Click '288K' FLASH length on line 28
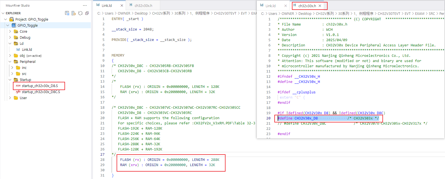 coord(215,160)
